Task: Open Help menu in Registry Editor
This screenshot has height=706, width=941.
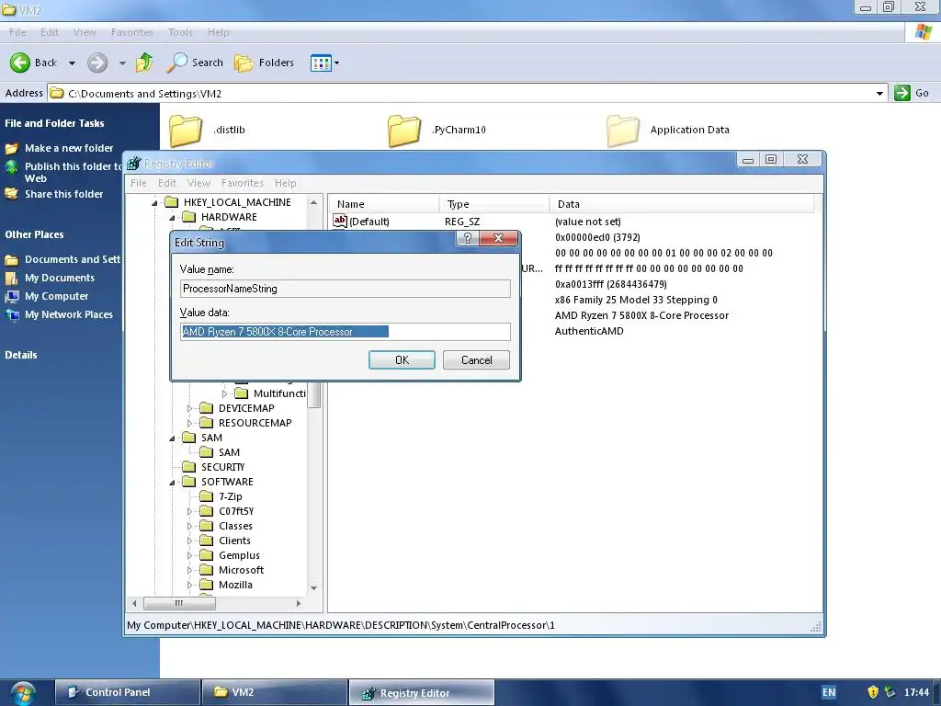Action: click(x=285, y=183)
